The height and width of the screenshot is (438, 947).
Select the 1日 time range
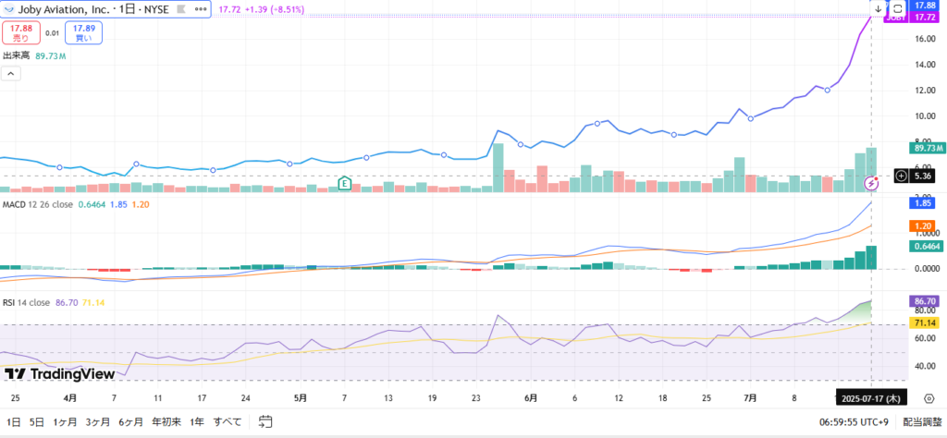(13, 421)
